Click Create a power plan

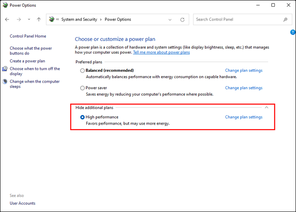[27, 61]
